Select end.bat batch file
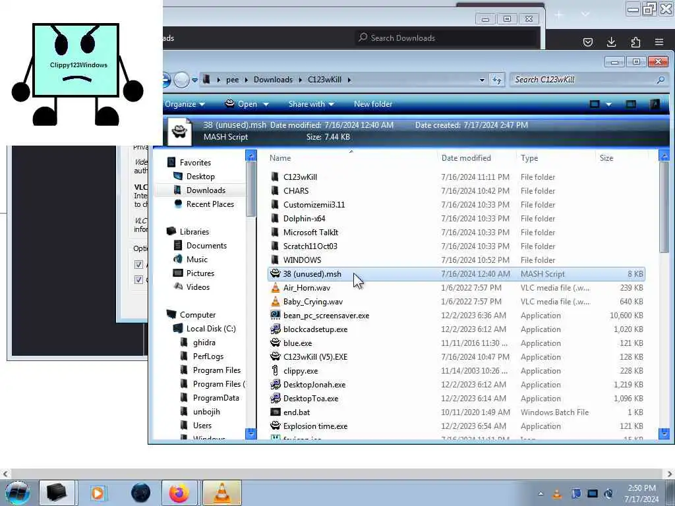This screenshot has width=675, height=506. [x=296, y=412]
